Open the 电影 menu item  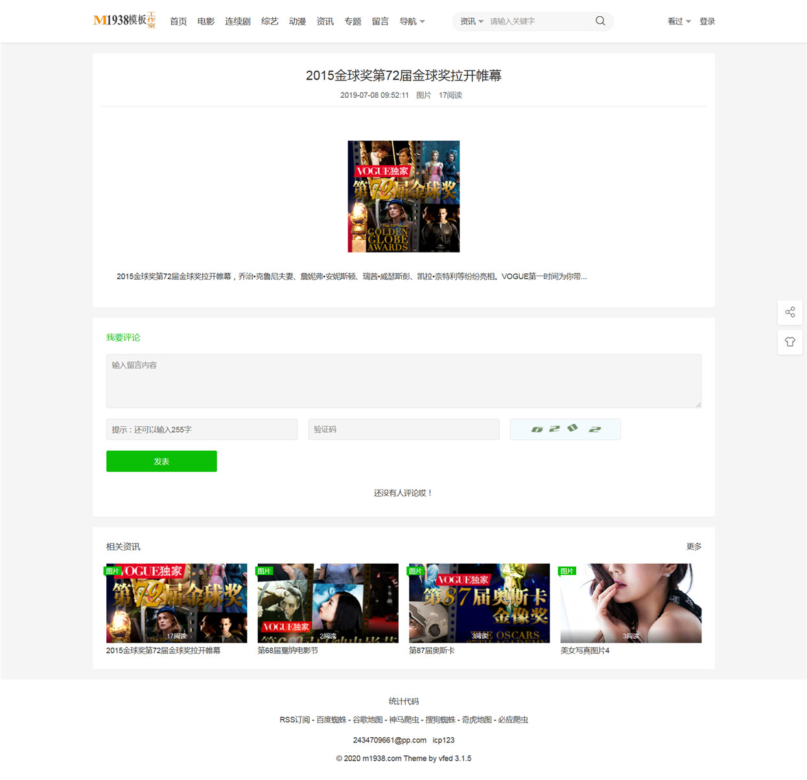tap(206, 21)
